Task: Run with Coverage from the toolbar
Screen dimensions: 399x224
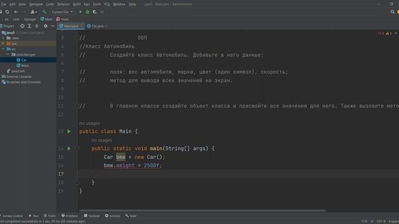Action: tap(95, 12)
